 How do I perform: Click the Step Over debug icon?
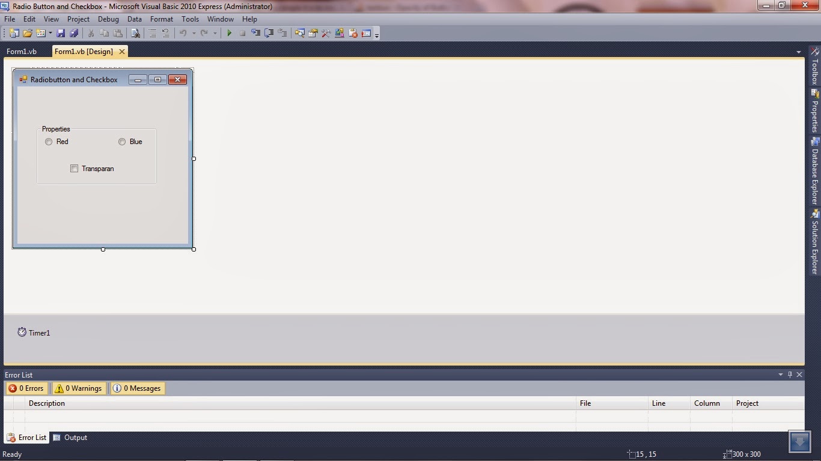point(269,34)
